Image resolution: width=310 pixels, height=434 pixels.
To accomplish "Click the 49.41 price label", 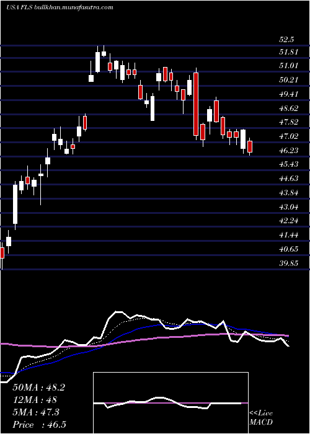I will point(288,94).
